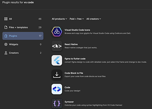Click the 17 count beside Plugins

coord(40,36)
